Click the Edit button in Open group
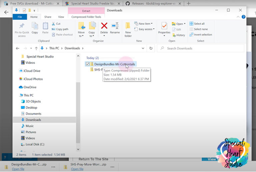 point(177,29)
